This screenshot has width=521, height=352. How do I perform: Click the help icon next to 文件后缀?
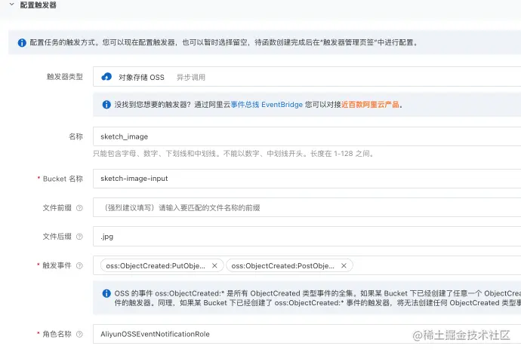click(x=79, y=237)
